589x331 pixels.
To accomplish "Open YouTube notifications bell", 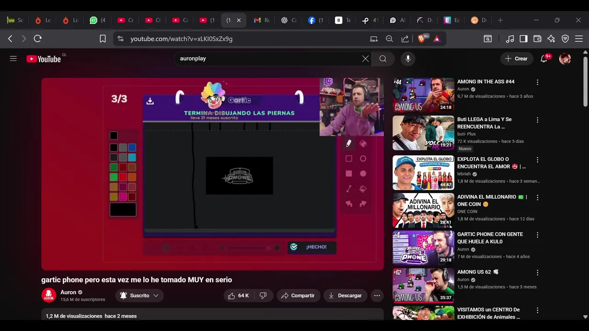I will (x=544, y=58).
